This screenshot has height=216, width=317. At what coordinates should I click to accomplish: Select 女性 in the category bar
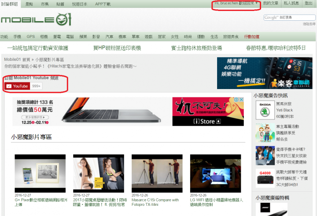point(174,37)
